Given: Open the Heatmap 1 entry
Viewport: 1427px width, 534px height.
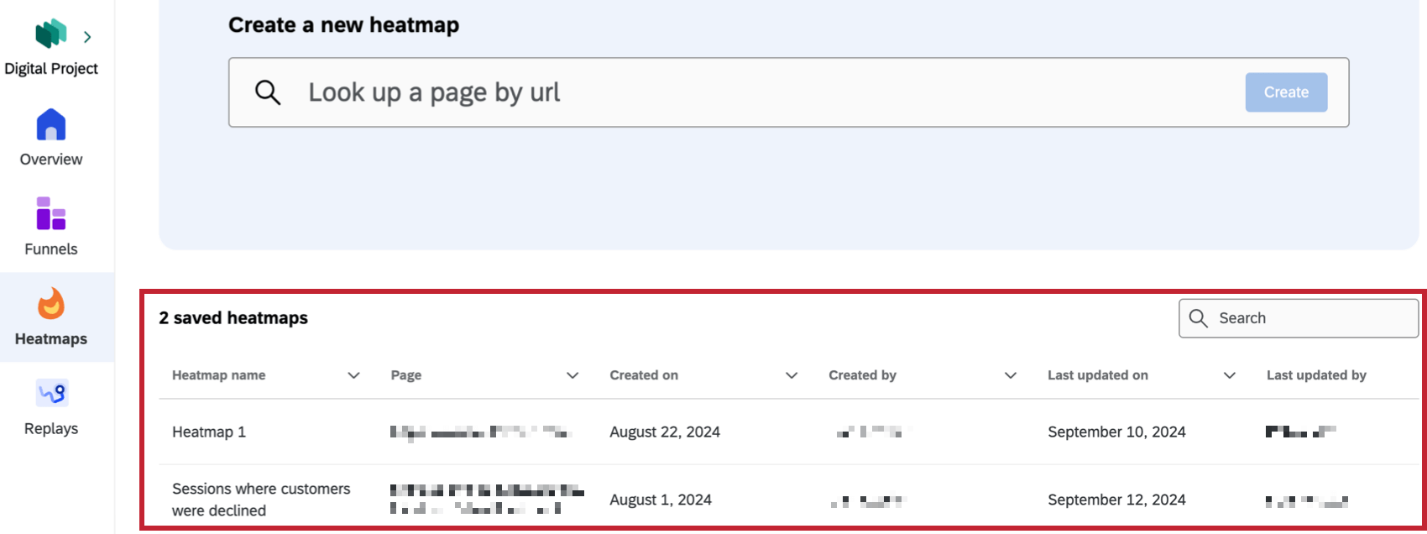Looking at the screenshot, I should click(x=209, y=432).
